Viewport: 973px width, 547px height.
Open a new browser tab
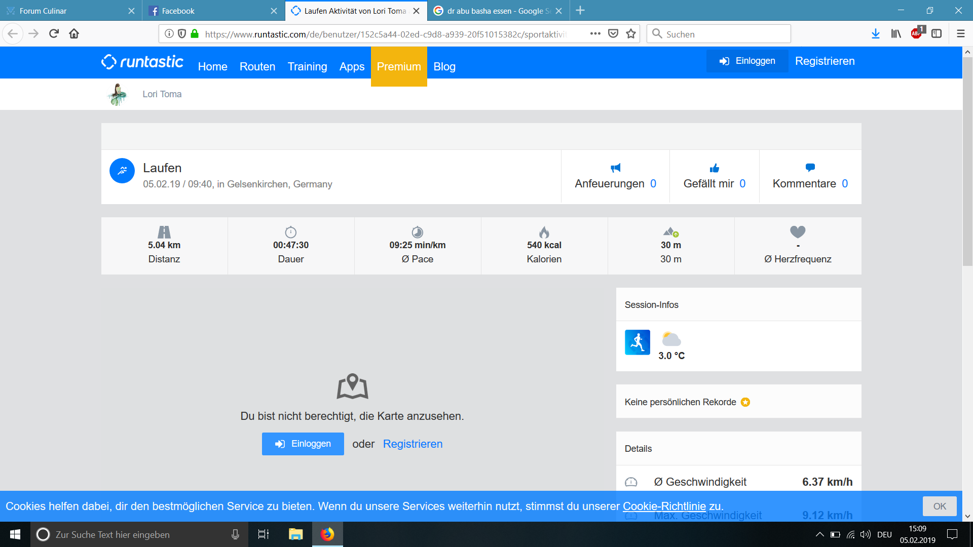coord(580,10)
